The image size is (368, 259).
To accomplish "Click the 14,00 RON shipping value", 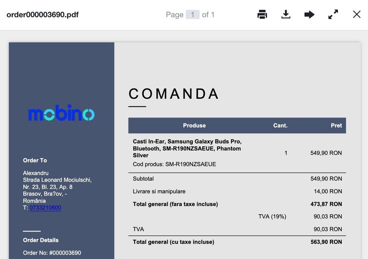I will tap(328, 191).
